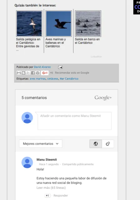Click the 5 comentarios heading

click(x=34, y=98)
